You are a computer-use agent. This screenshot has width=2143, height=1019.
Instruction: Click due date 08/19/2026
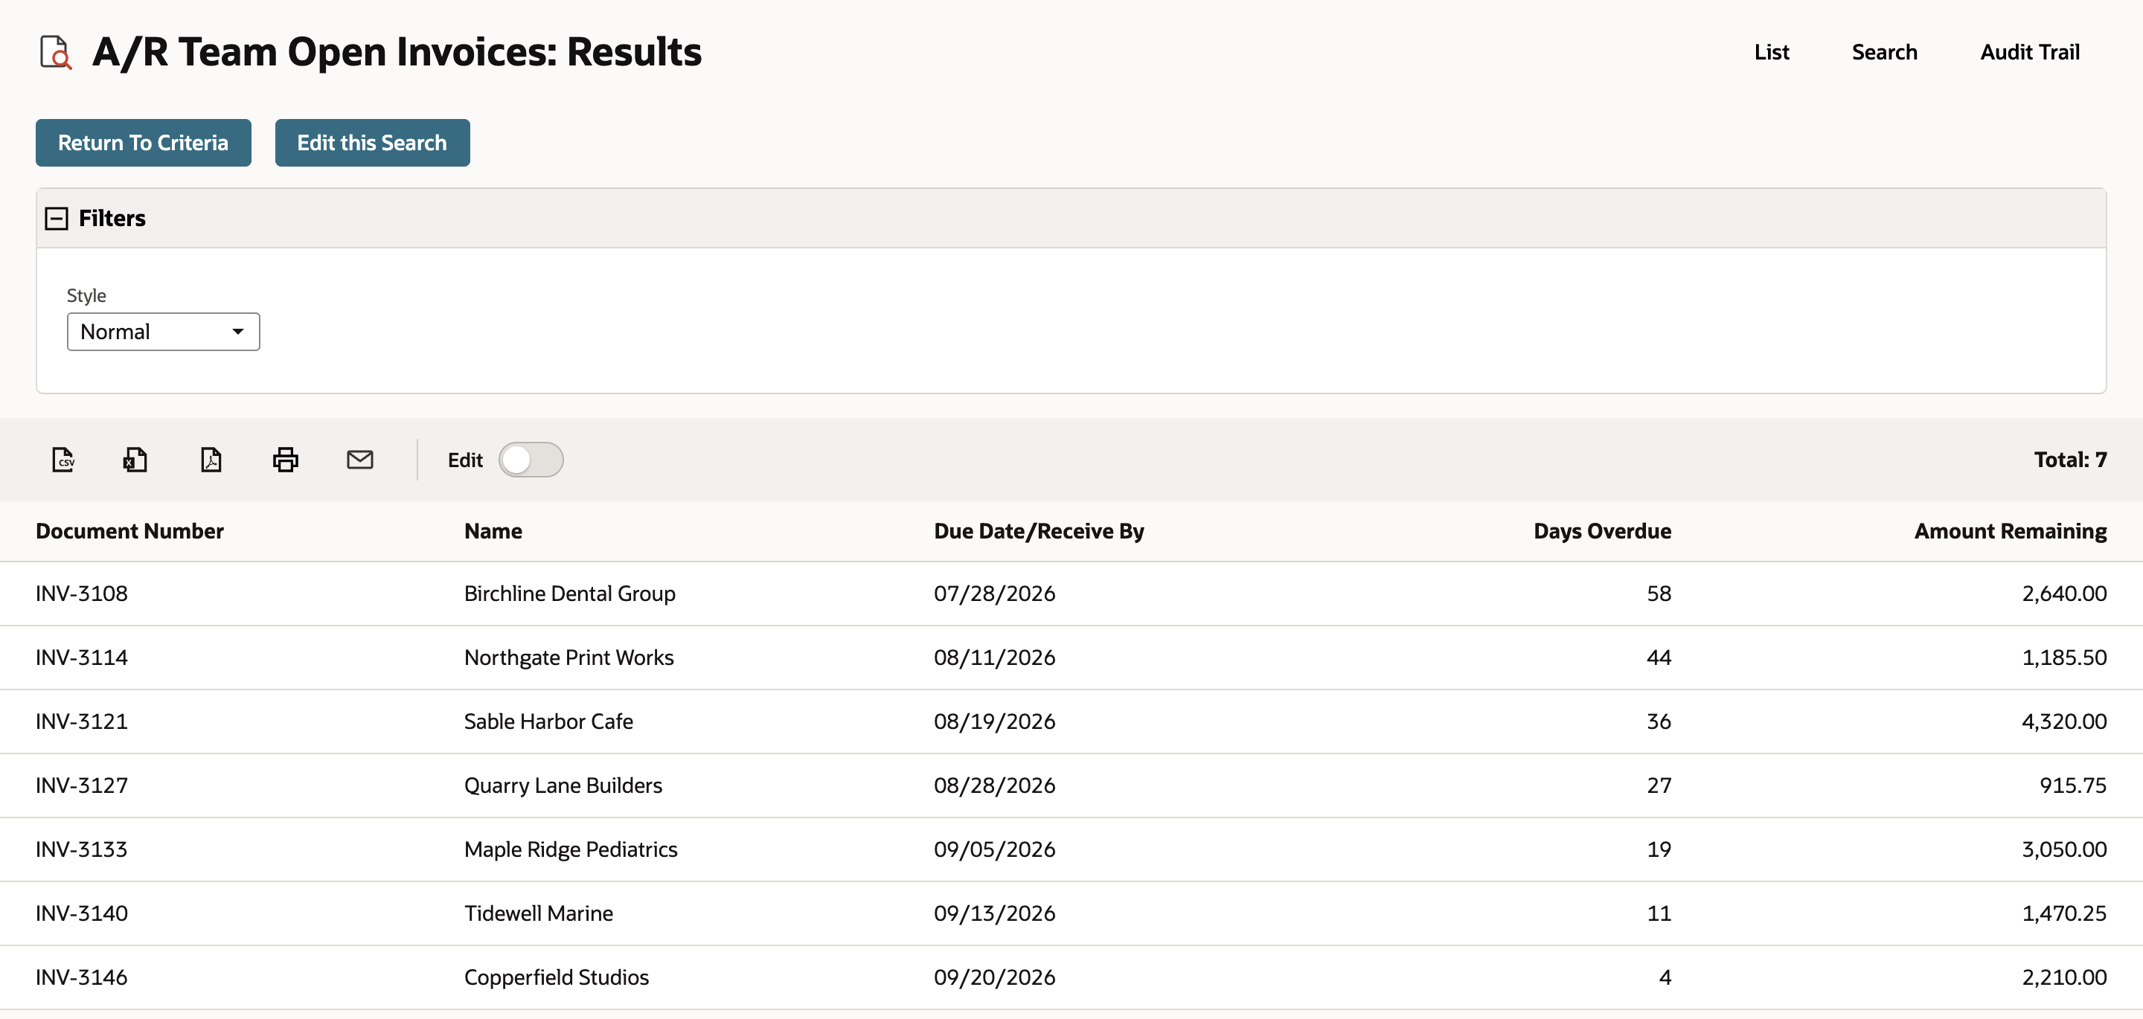(994, 721)
